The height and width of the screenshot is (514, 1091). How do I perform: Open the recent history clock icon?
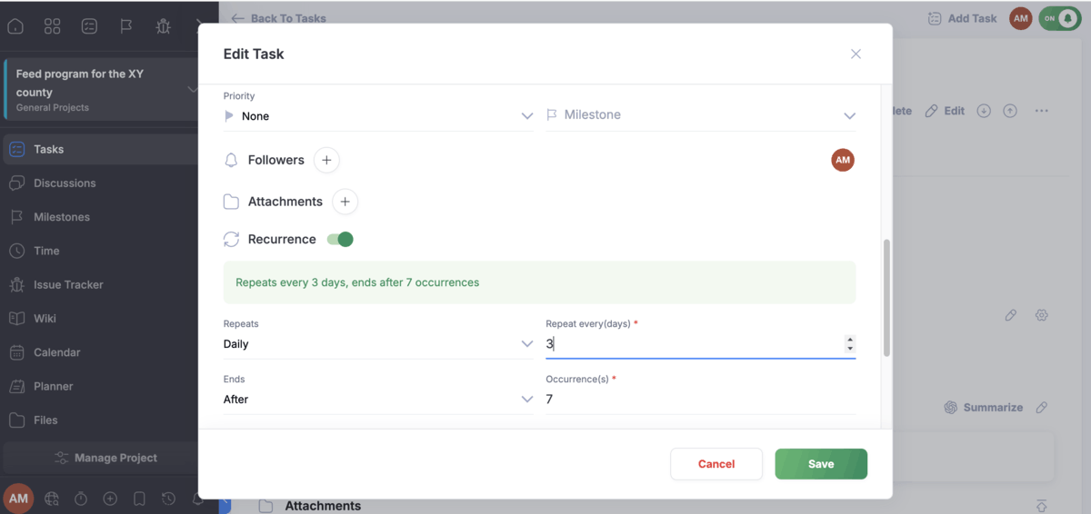pos(168,499)
